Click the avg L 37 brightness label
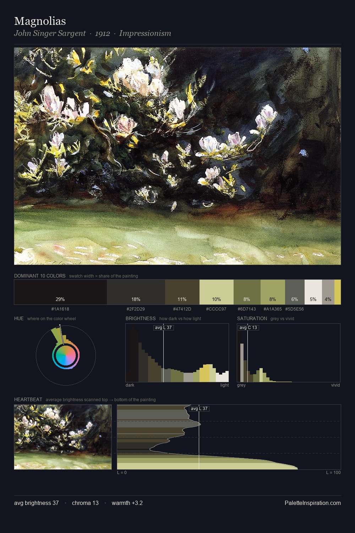 tap(163, 328)
